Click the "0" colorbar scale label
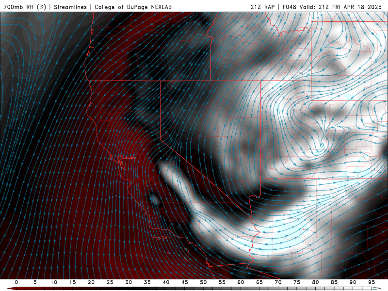 (x=16, y=282)
